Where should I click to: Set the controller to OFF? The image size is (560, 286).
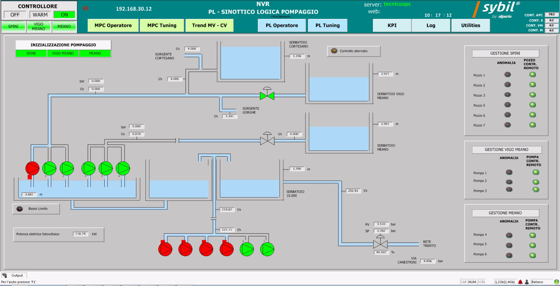point(15,15)
